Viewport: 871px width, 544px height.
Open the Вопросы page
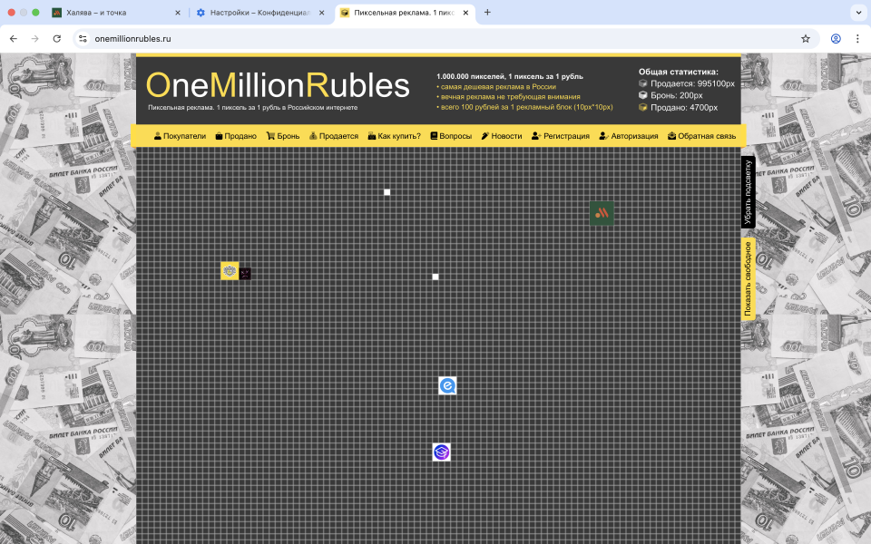click(x=451, y=136)
